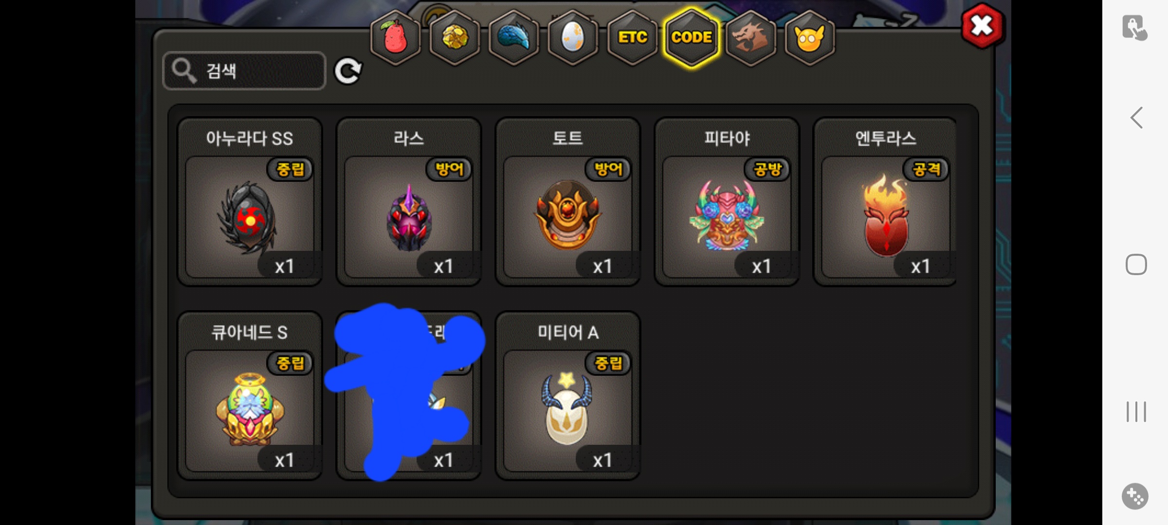Close the inventory with red X
Image resolution: width=1168 pixels, height=525 pixels.
click(x=982, y=26)
